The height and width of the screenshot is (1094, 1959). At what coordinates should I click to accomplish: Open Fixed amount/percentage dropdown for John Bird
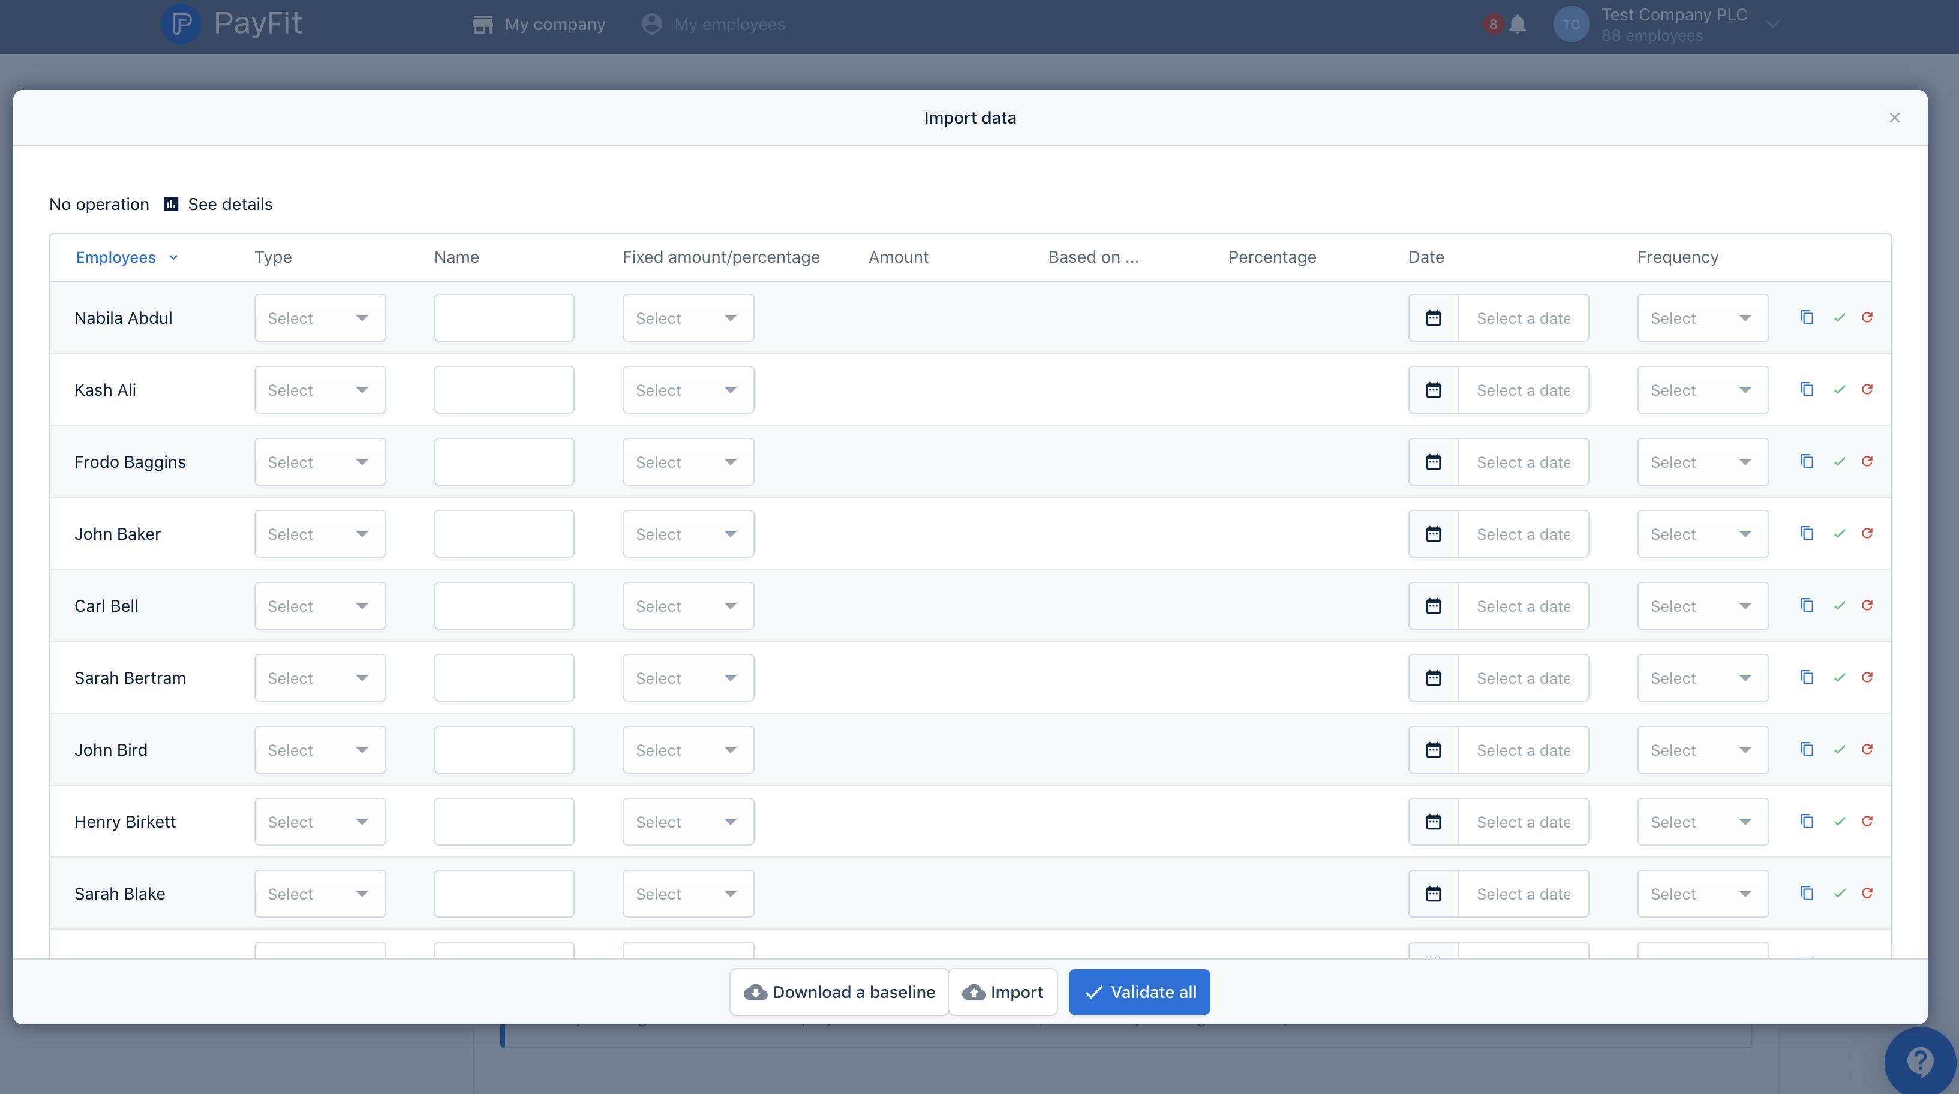[x=688, y=750]
